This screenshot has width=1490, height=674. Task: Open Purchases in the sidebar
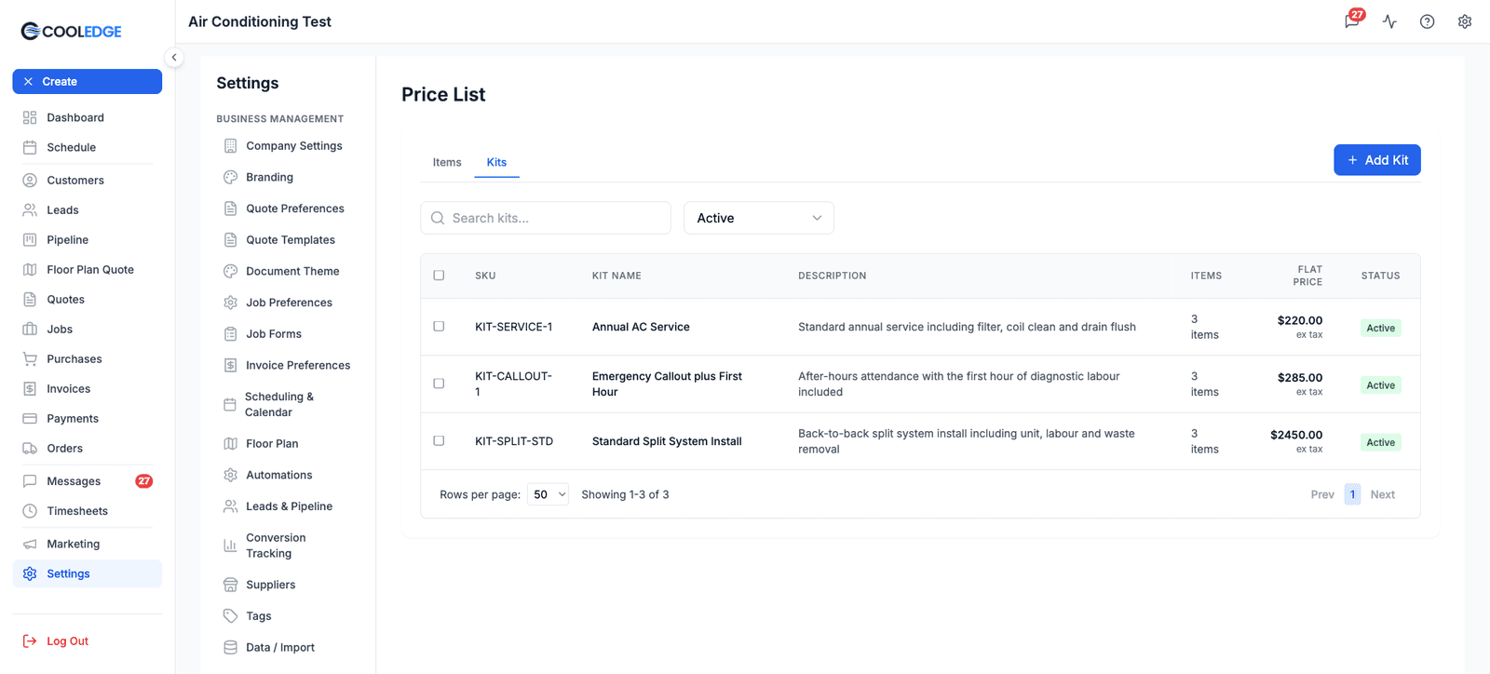click(x=88, y=358)
